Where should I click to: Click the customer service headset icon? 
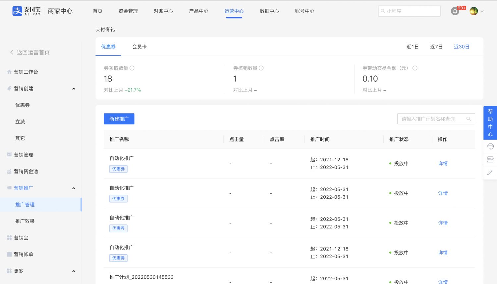coord(490,146)
